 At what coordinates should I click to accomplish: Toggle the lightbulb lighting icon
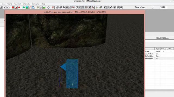pyautogui.click(x=38, y=8)
